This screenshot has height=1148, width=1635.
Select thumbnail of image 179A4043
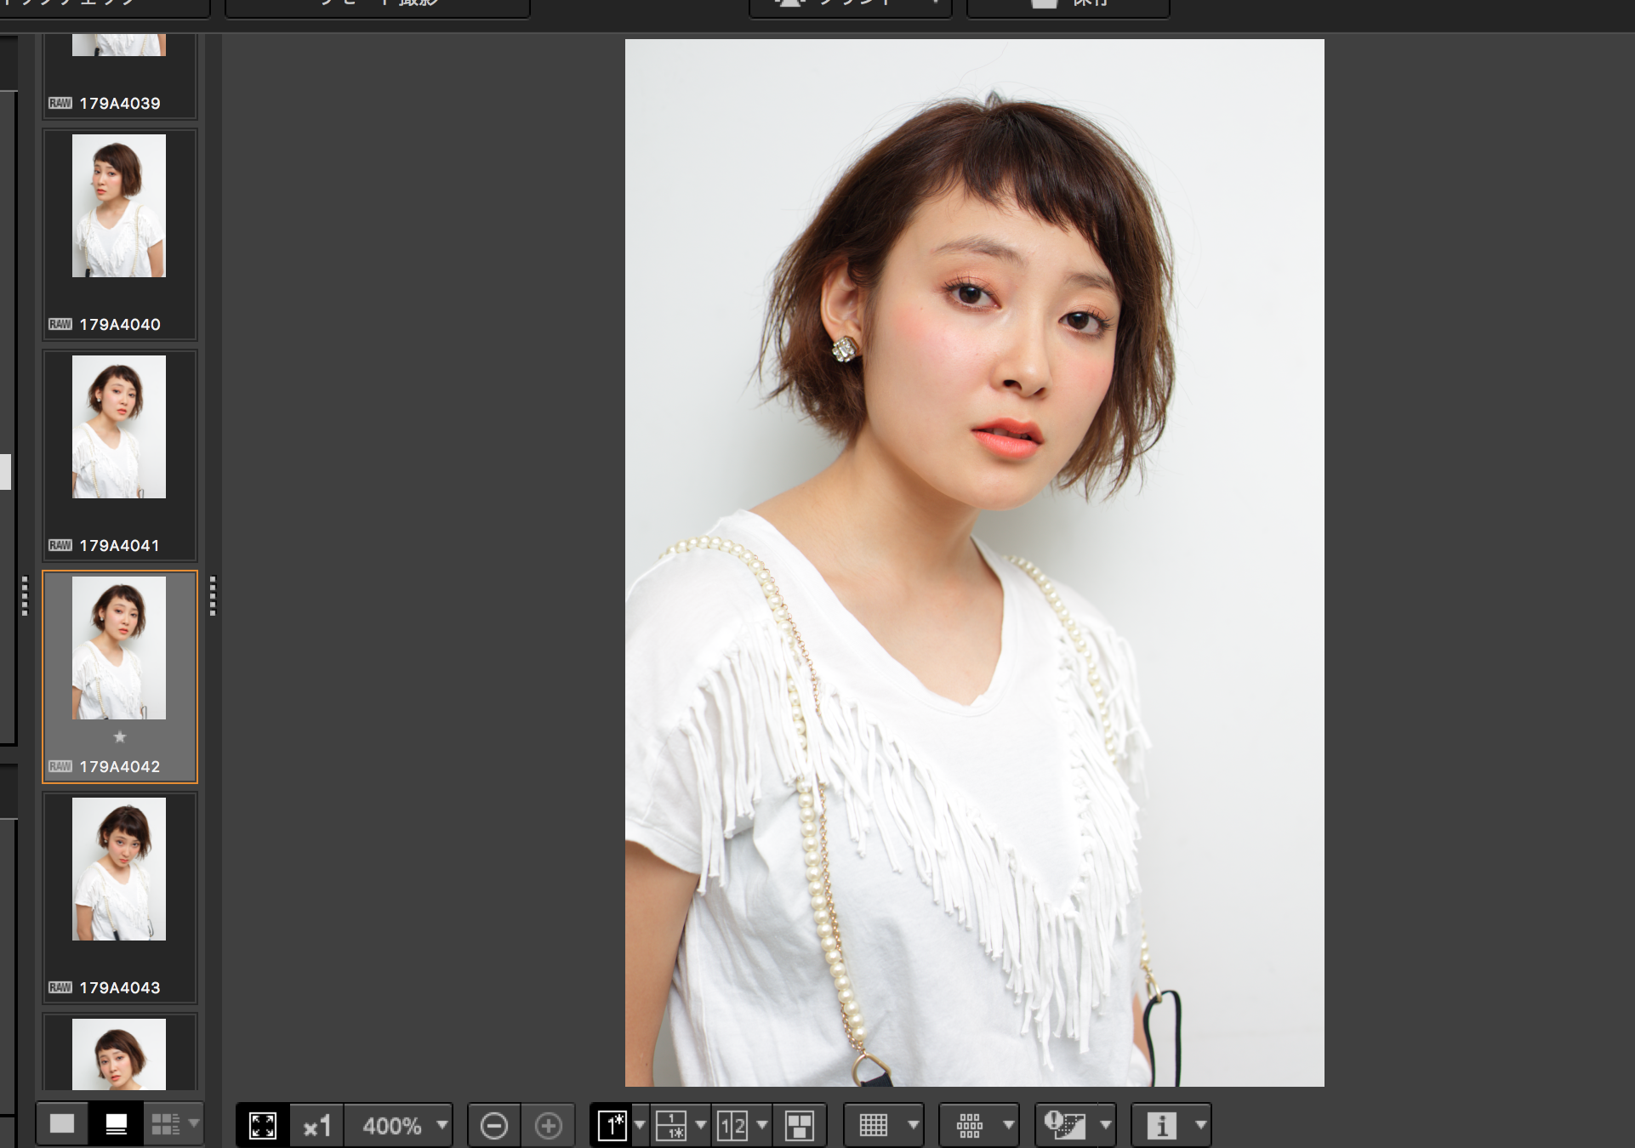[119, 869]
